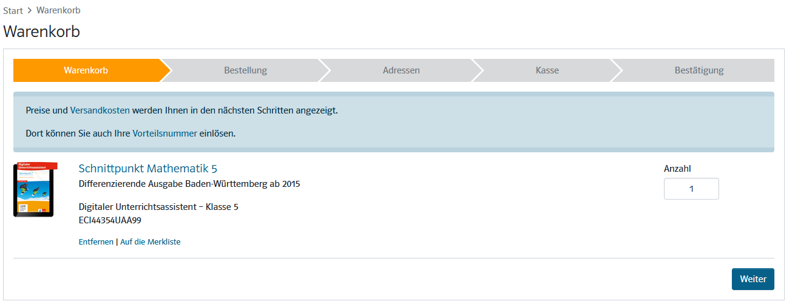This screenshot has height=304, width=795.
Task: Continue with the Weiter button
Action: (753, 279)
